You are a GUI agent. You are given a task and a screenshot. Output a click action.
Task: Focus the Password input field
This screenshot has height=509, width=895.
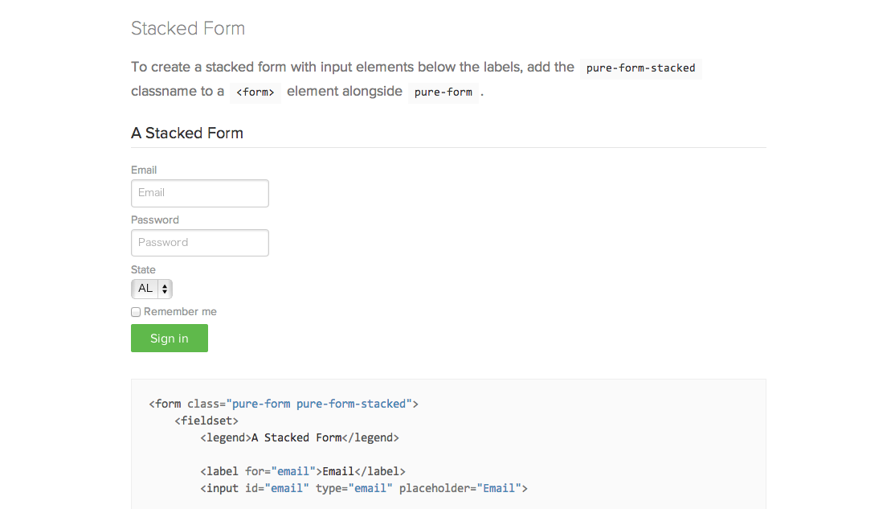[199, 243]
